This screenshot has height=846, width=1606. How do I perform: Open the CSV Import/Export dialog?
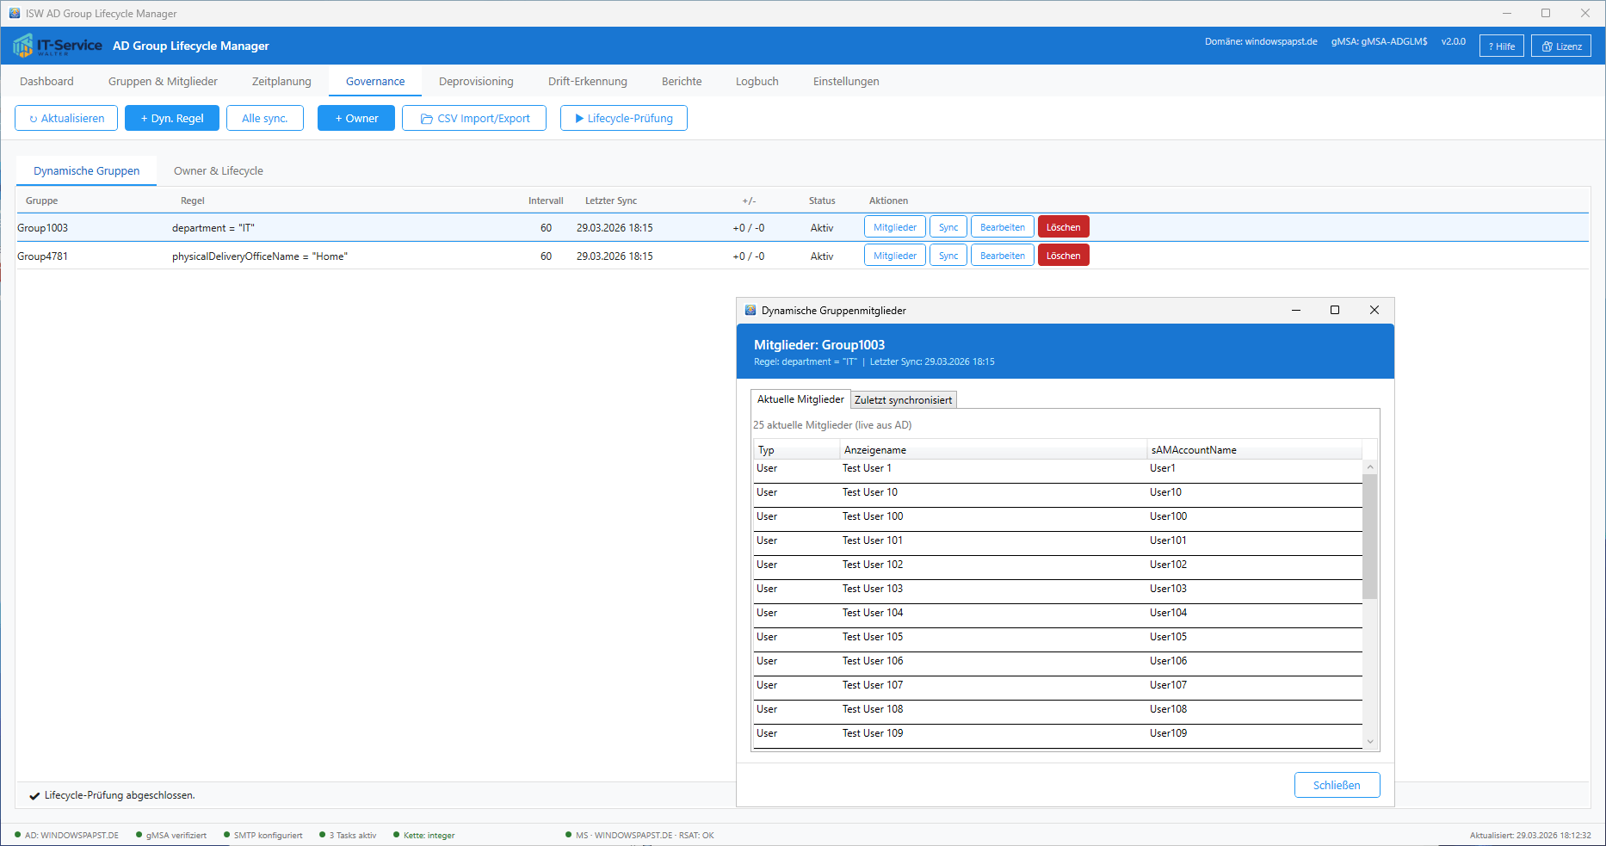pyautogui.click(x=474, y=119)
